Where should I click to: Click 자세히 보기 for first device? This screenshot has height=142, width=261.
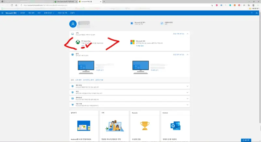(x=100, y=70)
